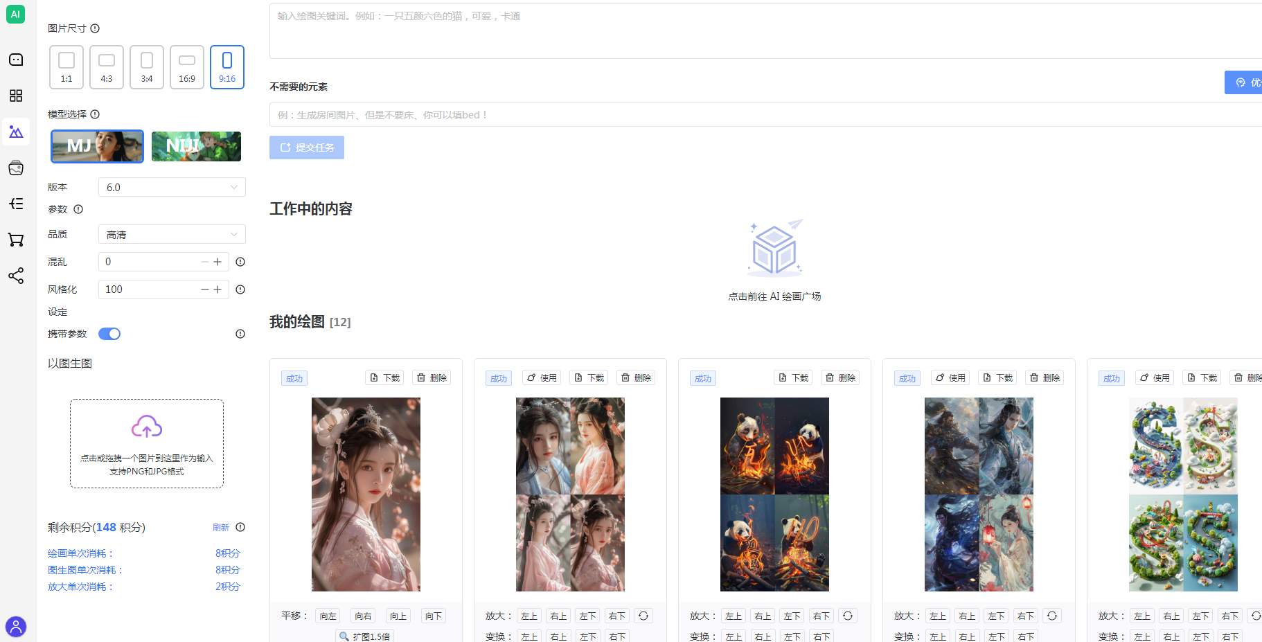Choose the MJ model

[98, 146]
